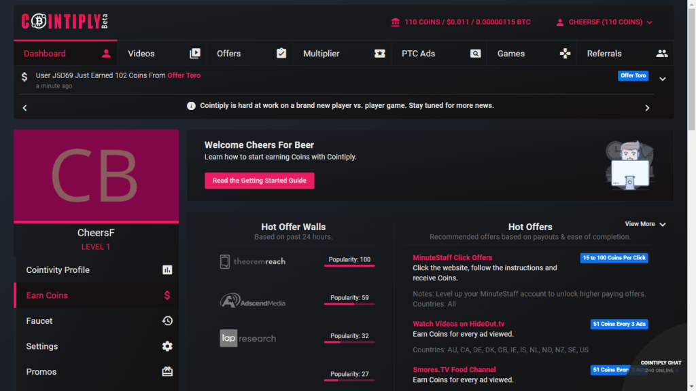Screen dimensions: 696x391
Task: Click Read the Getting Started Guide button
Action: (x=259, y=181)
